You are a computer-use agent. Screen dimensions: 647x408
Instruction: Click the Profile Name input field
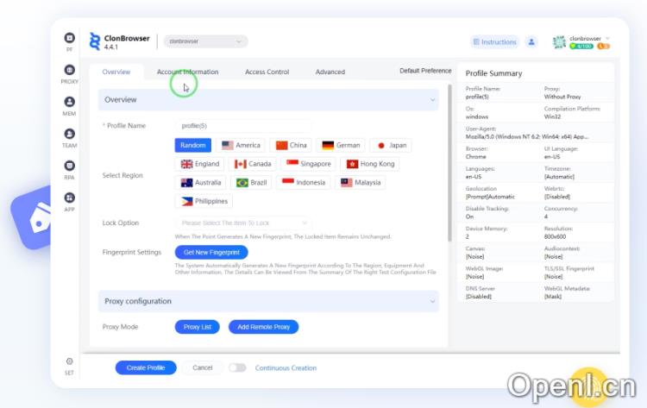click(243, 125)
